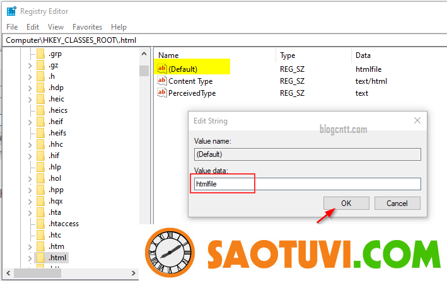The height and width of the screenshot is (281, 447).
Task: Click the tree horizontal scrollbar thumb
Action: point(37,273)
